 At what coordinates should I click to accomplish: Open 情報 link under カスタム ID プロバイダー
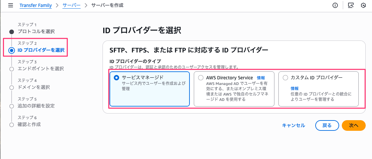click(295, 88)
